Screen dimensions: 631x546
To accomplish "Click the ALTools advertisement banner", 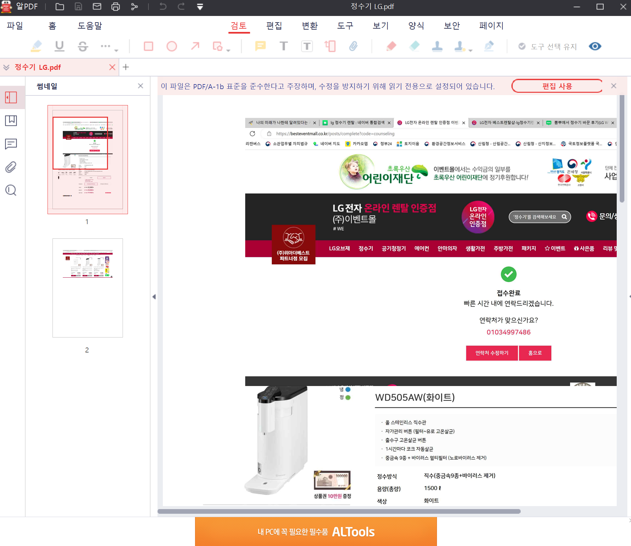I will (x=316, y=531).
